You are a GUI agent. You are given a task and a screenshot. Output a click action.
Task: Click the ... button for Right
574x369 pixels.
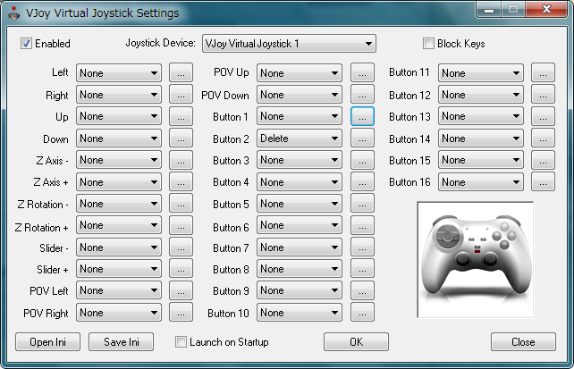click(x=181, y=95)
